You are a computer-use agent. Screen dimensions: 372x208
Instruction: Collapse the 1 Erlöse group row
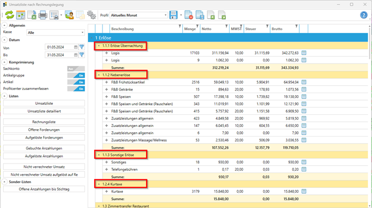coord(91,38)
